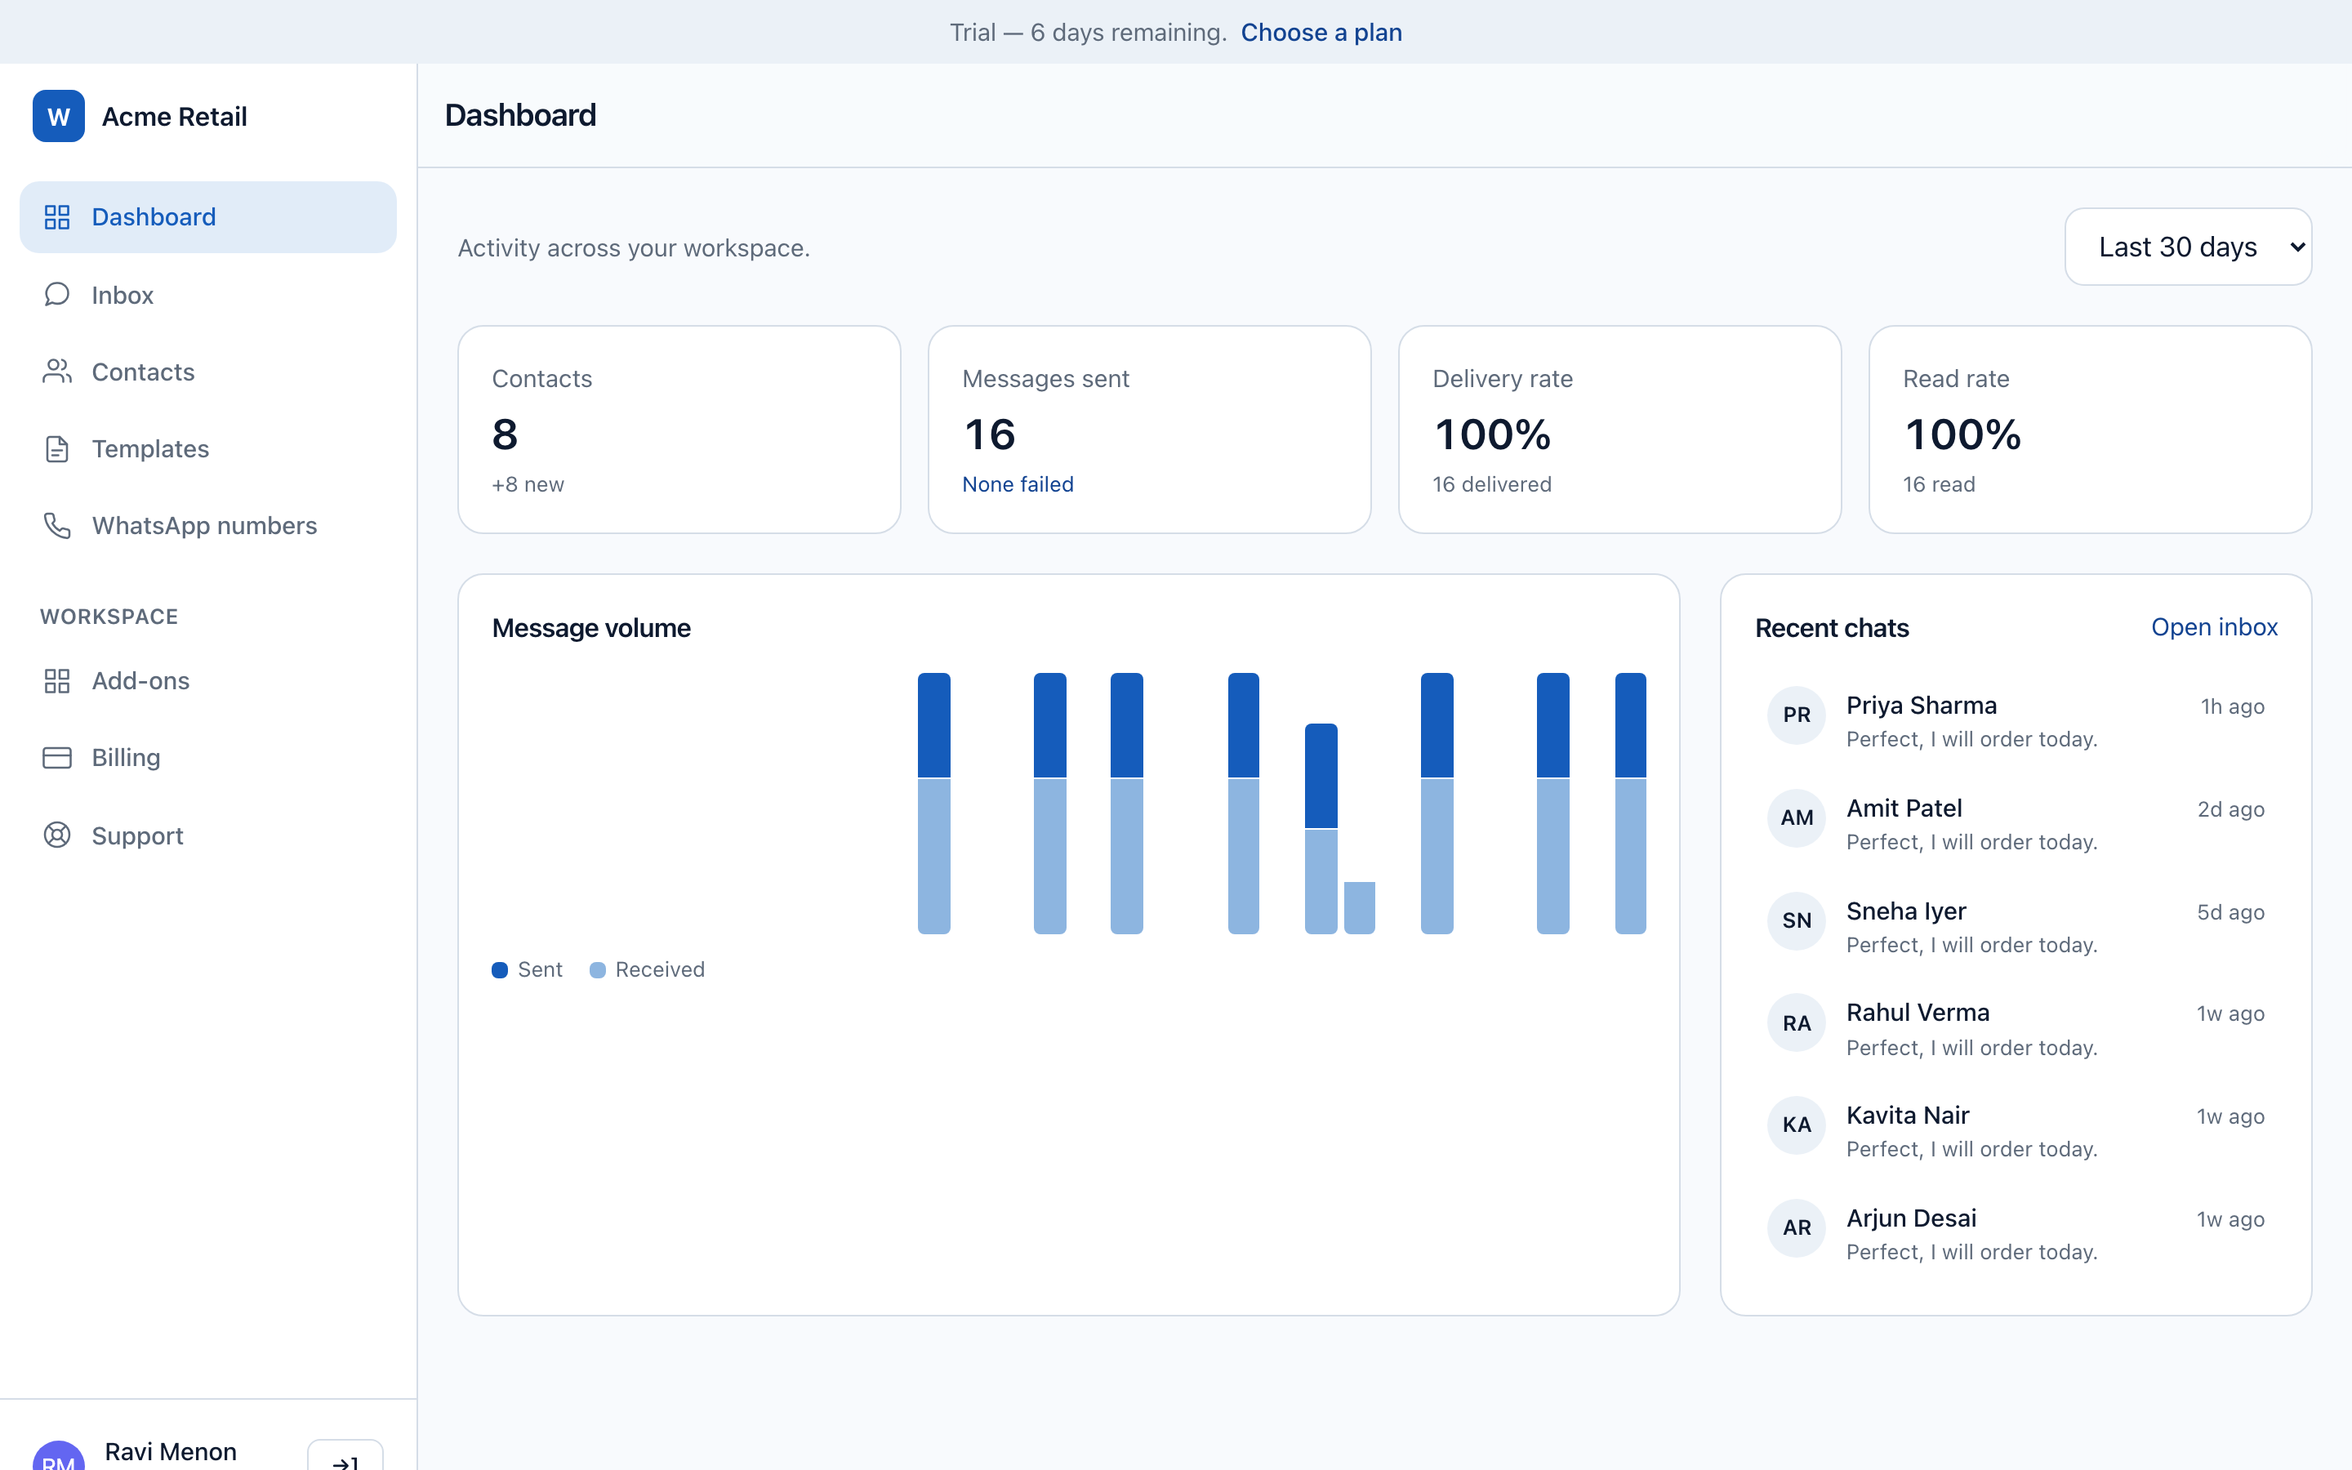2352x1470 pixels.
Task: Click the Ravi Menon user name
Action: 171,1451
